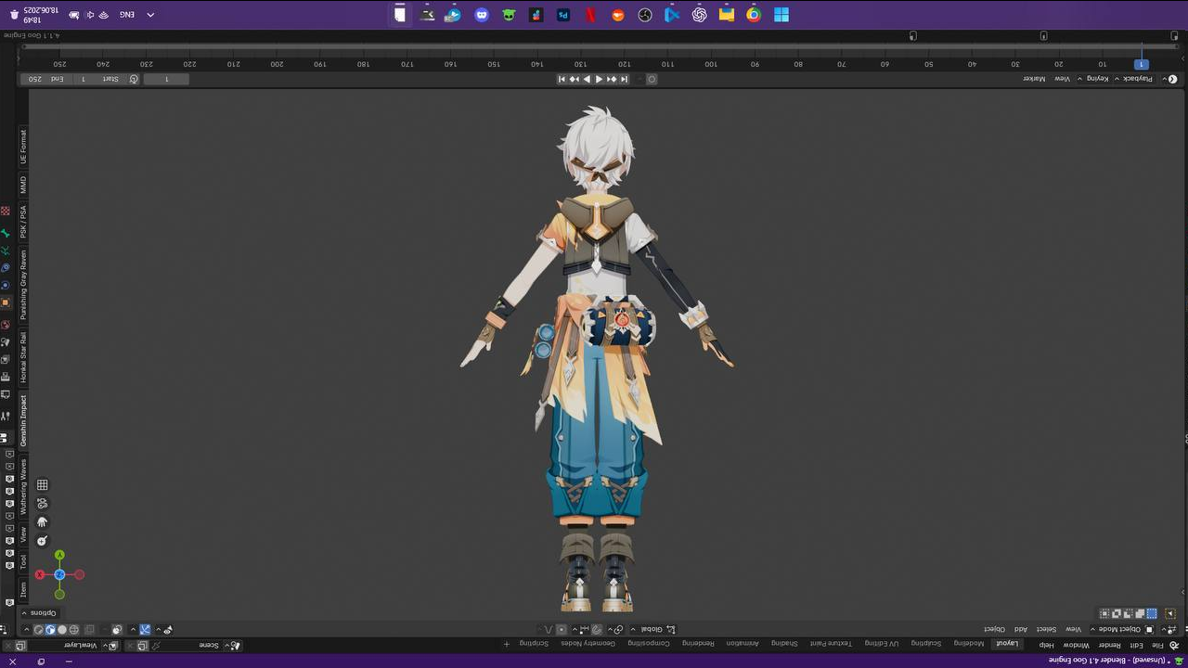
Task: Open the File menu
Action: tap(1156, 645)
